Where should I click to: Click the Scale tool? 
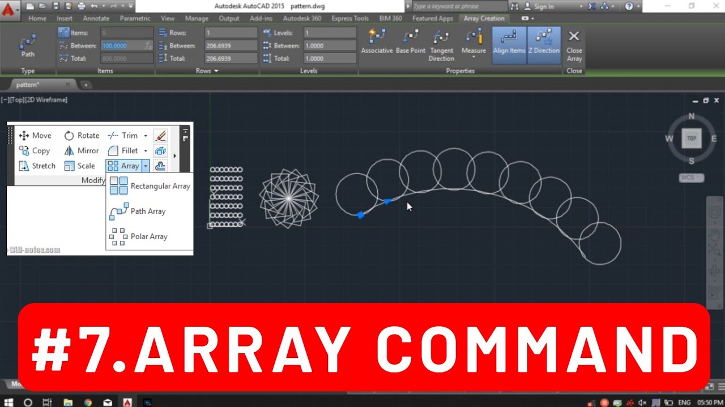point(79,166)
